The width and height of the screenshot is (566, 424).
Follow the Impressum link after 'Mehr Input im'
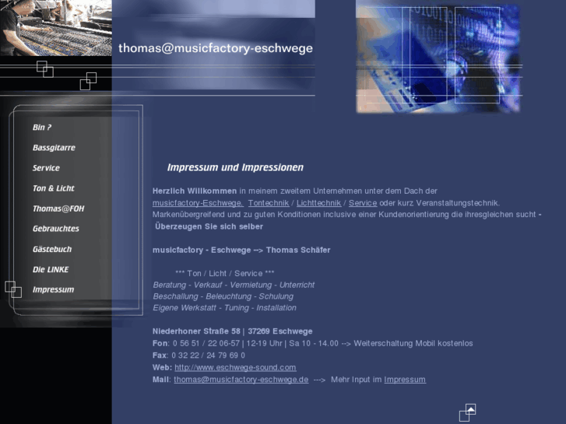coord(405,380)
